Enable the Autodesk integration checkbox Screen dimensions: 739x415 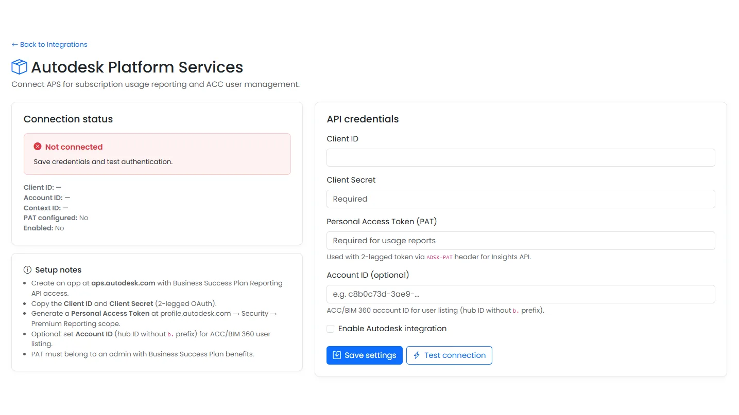pyautogui.click(x=330, y=329)
